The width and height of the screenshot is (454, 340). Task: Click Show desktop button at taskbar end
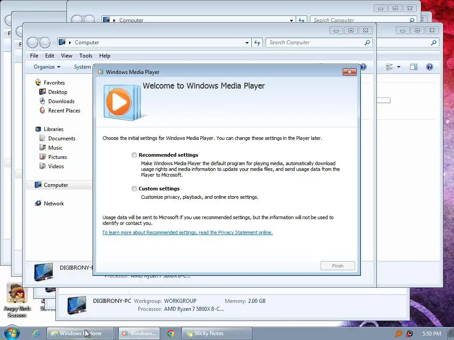(x=451, y=333)
